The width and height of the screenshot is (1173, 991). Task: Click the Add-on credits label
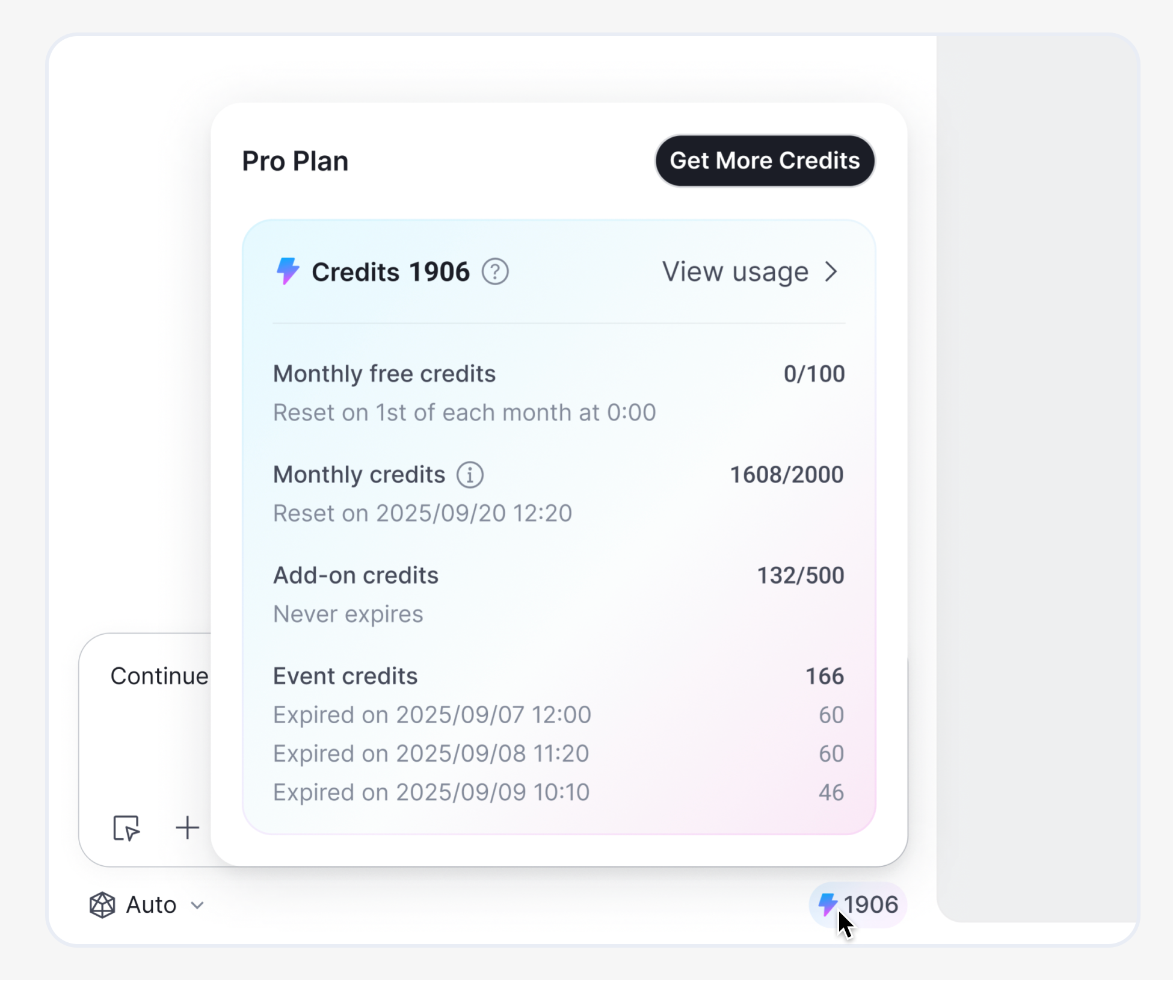tap(356, 575)
